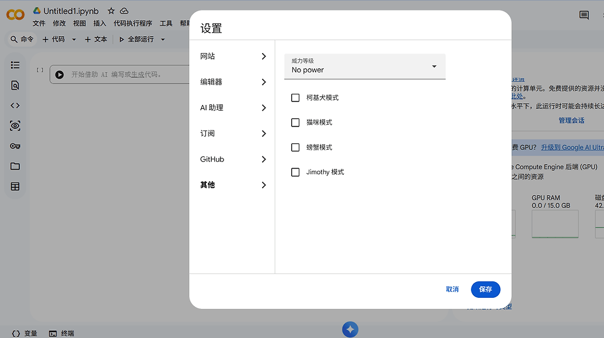Add a code cell with + 代码
Screen dimensions: 604x338
coord(54,39)
